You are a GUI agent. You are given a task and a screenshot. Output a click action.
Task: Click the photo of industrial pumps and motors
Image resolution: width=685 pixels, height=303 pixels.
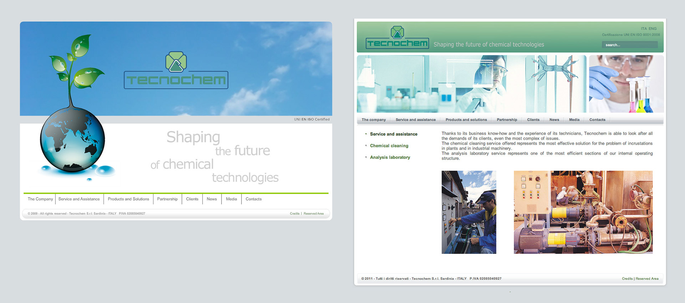[x=583, y=212]
